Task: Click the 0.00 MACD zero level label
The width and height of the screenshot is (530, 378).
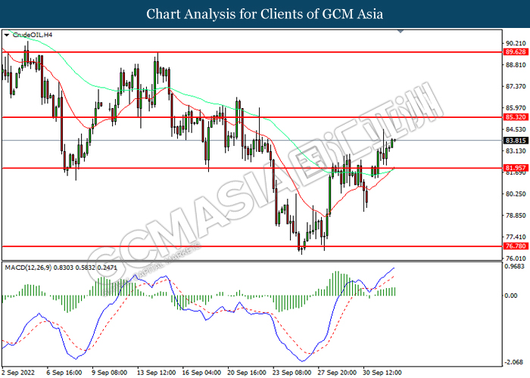Action: (511, 296)
